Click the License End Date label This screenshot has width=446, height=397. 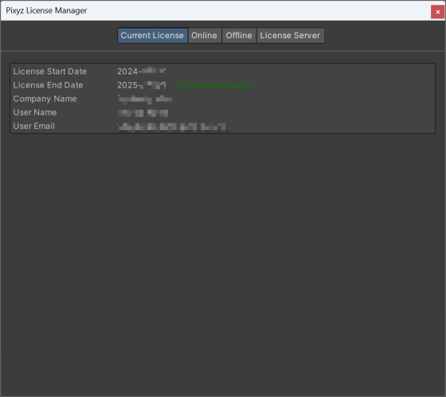coord(48,85)
